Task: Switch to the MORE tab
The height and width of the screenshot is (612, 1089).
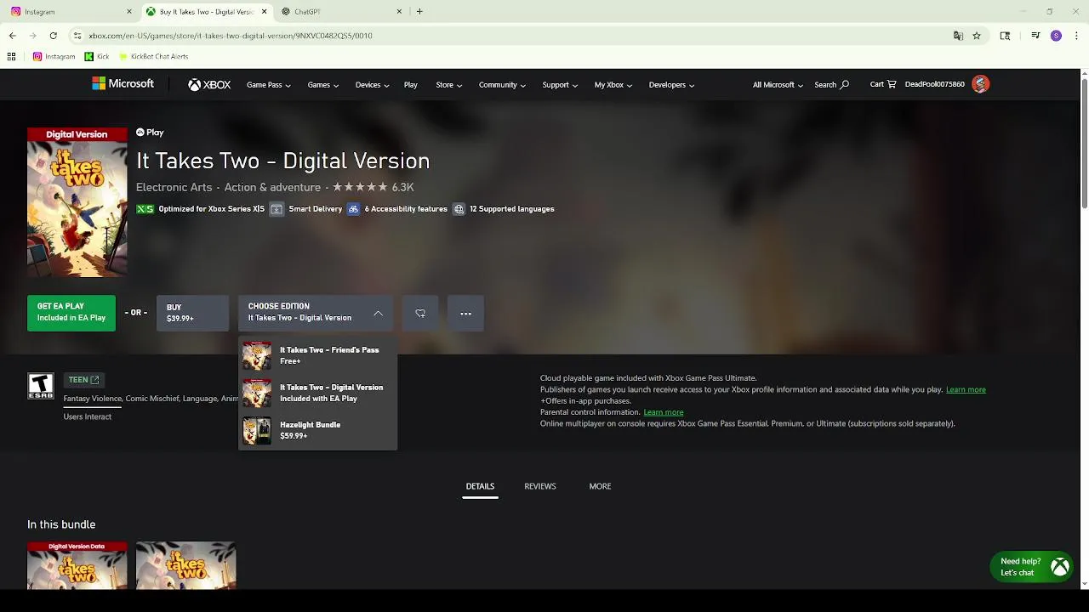Action: (x=600, y=486)
